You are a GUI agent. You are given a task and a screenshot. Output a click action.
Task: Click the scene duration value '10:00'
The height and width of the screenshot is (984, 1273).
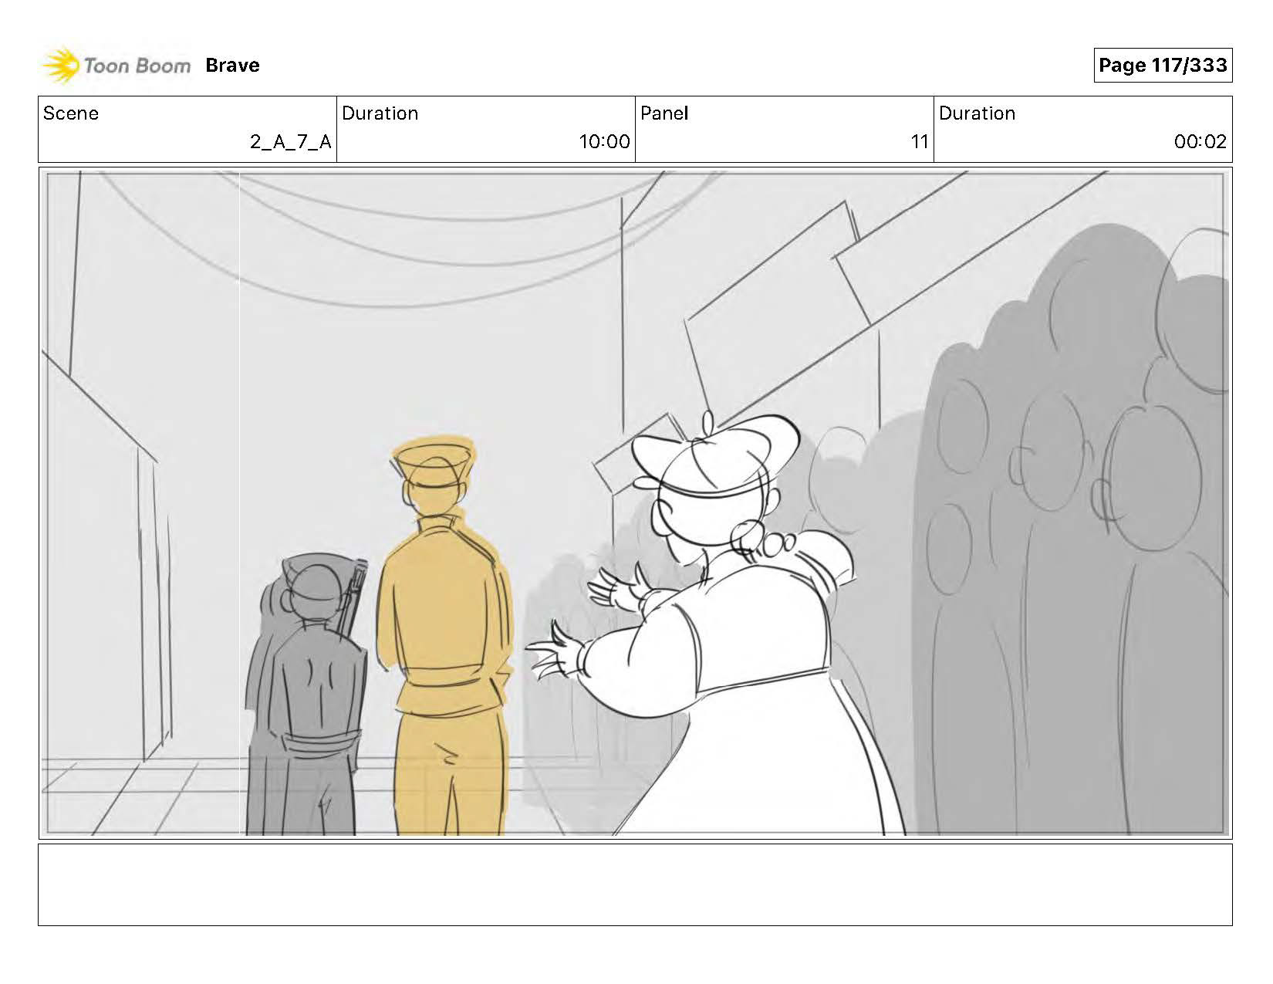click(604, 142)
